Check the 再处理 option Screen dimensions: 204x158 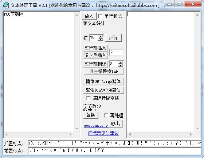106,116
